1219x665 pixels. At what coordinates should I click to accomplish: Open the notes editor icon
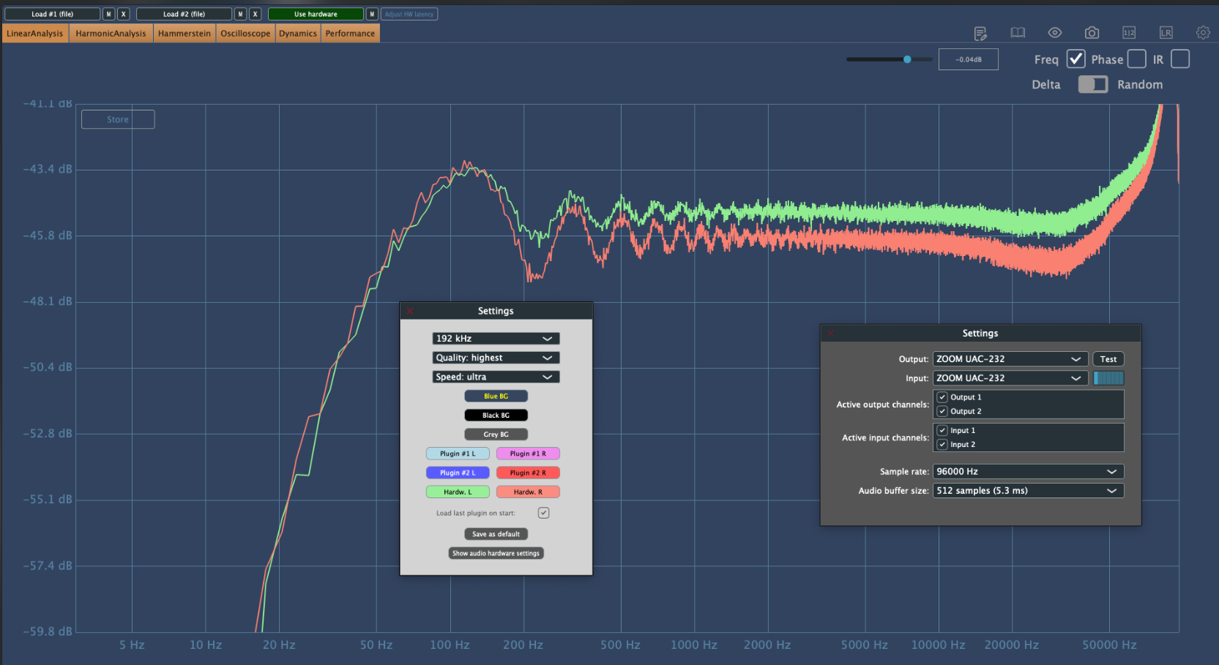click(980, 33)
